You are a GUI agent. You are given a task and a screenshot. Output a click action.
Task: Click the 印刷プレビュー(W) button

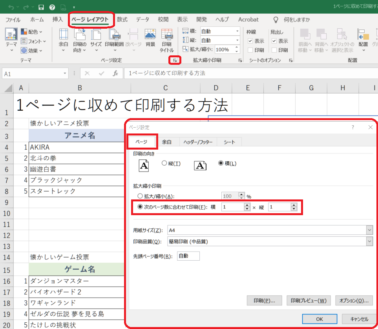pos(308,301)
